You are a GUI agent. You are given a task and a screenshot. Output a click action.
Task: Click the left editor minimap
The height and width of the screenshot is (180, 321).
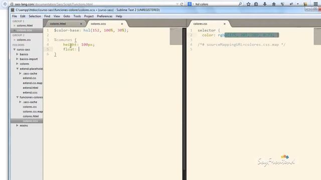[x=176, y=36]
